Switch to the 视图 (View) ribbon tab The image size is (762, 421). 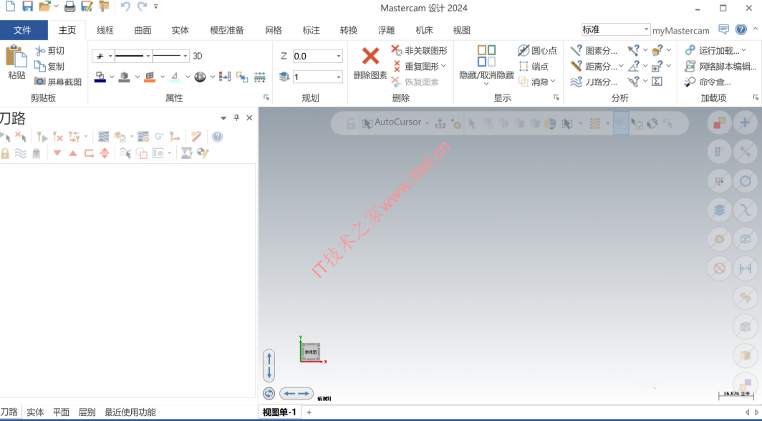click(x=462, y=30)
